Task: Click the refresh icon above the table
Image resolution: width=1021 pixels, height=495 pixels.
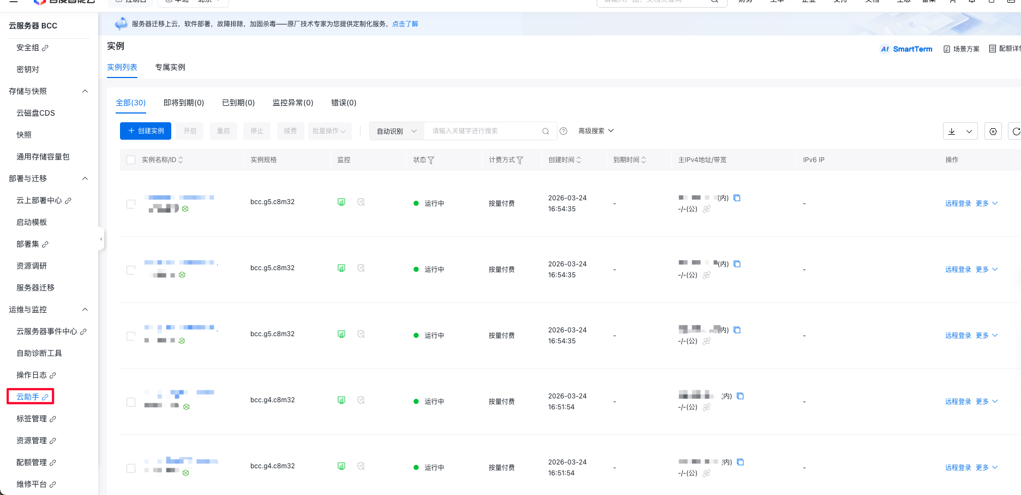Action: pos(1016,132)
